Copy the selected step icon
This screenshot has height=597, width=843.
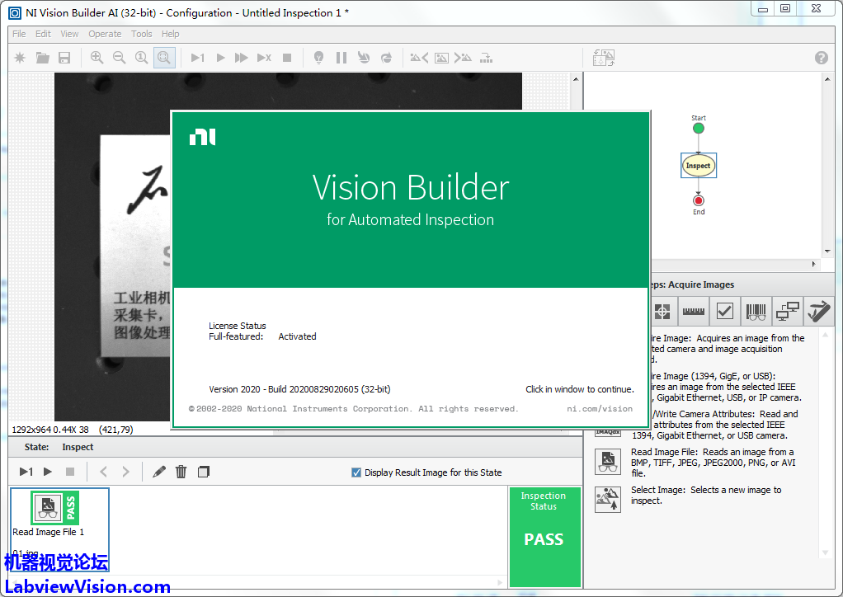pyautogui.click(x=203, y=472)
